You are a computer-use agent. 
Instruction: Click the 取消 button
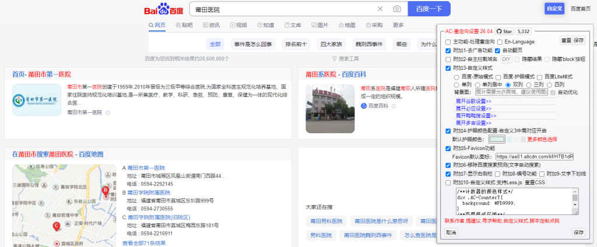pyautogui.click(x=451, y=232)
